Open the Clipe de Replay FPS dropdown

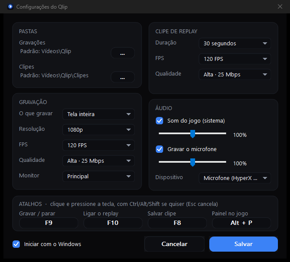(x=235, y=59)
